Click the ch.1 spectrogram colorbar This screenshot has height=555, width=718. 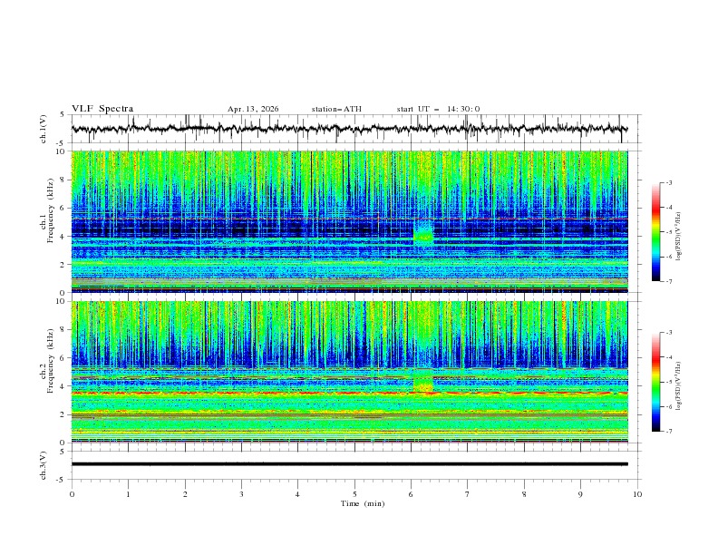pyautogui.click(x=656, y=232)
